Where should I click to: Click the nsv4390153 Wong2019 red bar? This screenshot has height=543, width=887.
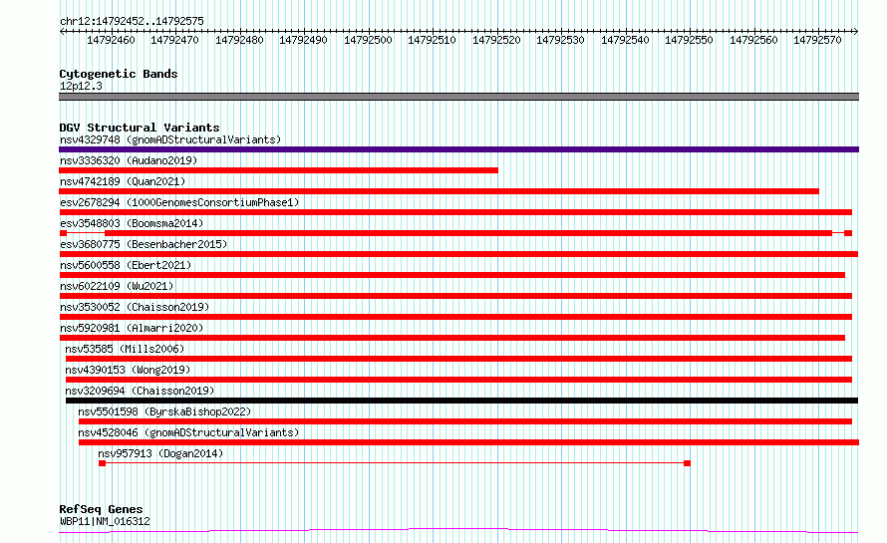458,380
